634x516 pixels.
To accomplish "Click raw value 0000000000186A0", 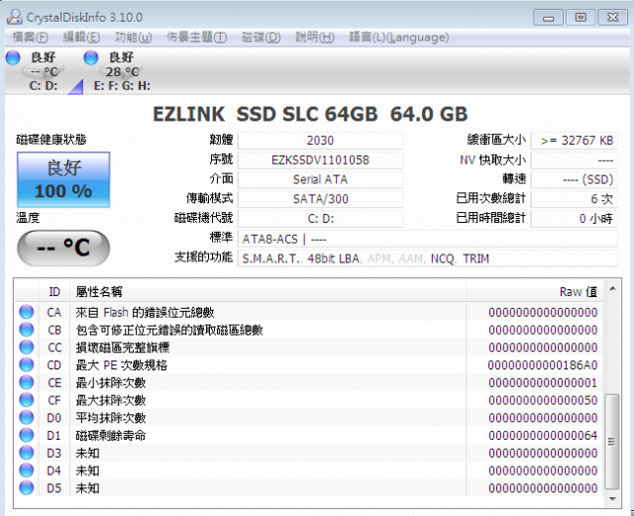I will coord(543,365).
